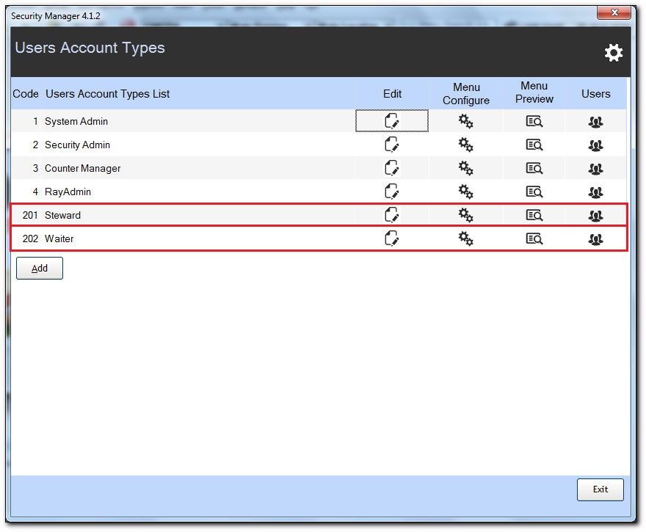View Users of Counter Manager type
Image resolution: width=646 pixels, height=532 pixels.
point(596,169)
